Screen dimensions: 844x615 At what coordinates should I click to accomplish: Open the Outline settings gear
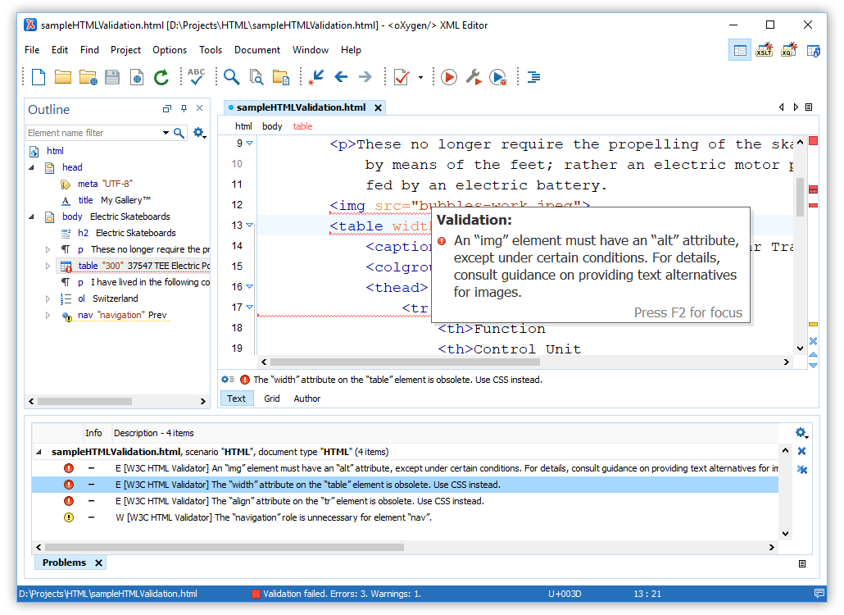click(x=199, y=133)
